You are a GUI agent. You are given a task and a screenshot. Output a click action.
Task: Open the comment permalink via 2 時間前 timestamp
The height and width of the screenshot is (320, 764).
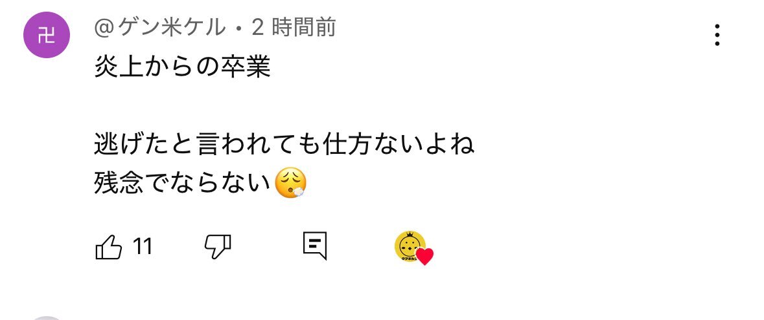point(294,28)
